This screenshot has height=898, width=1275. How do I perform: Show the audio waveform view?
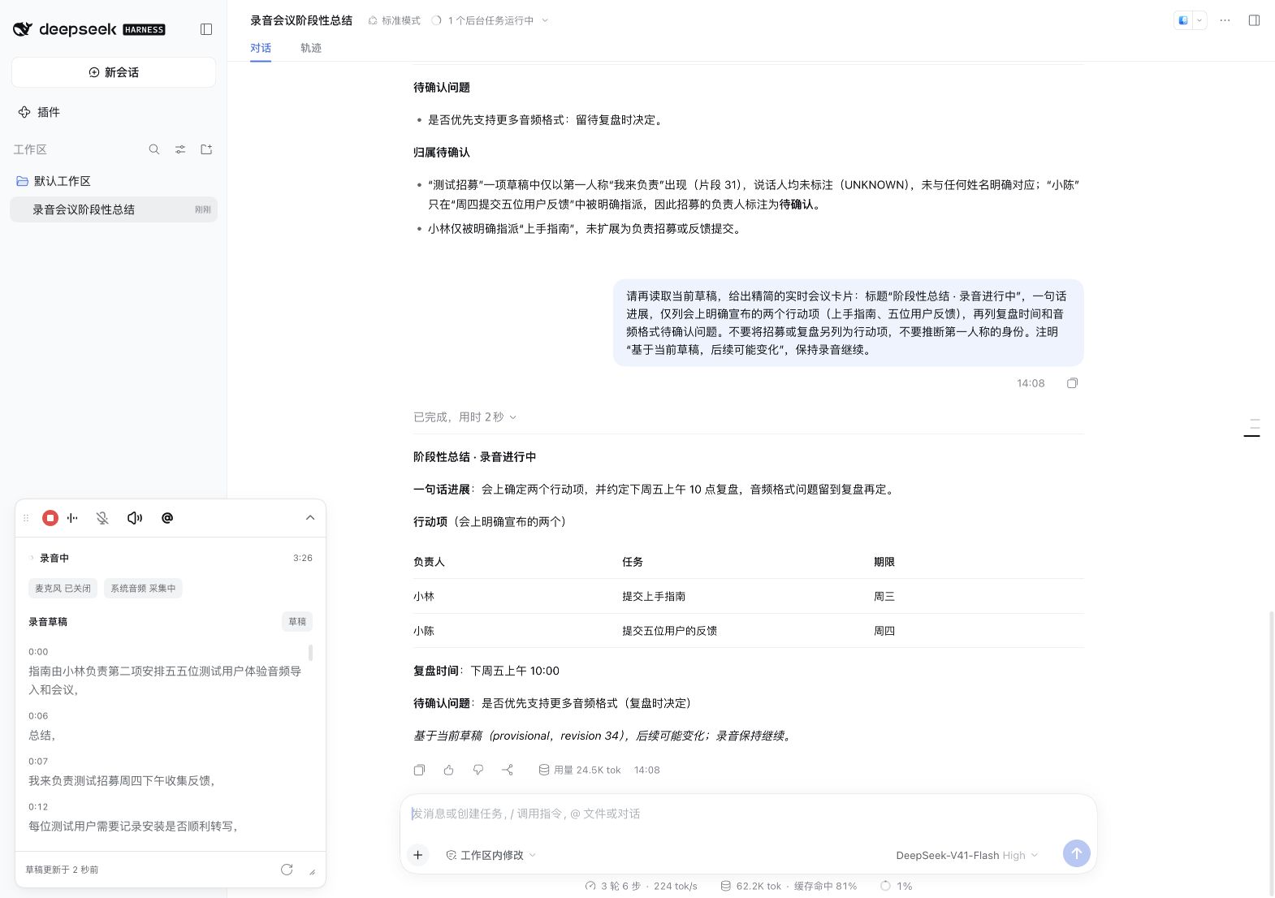pyautogui.click(x=73, y=518)
